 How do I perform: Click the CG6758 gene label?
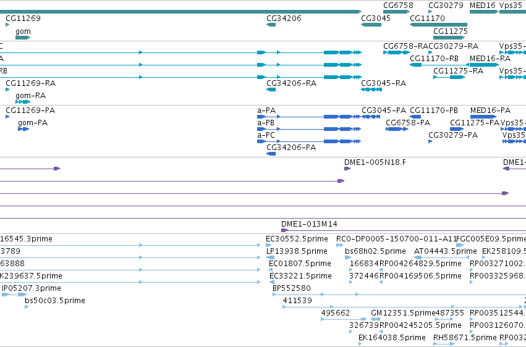click(398, 6)
